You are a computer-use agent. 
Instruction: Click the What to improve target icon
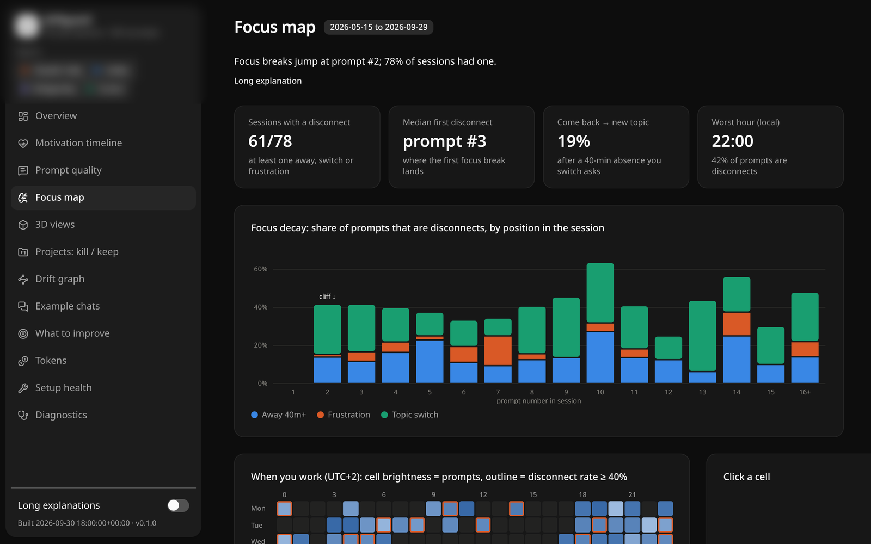pyautogui.click(x=23, y=333)
